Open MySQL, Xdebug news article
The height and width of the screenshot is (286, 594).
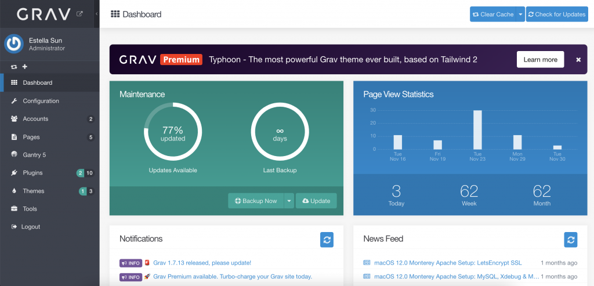(x=457, y=277)
